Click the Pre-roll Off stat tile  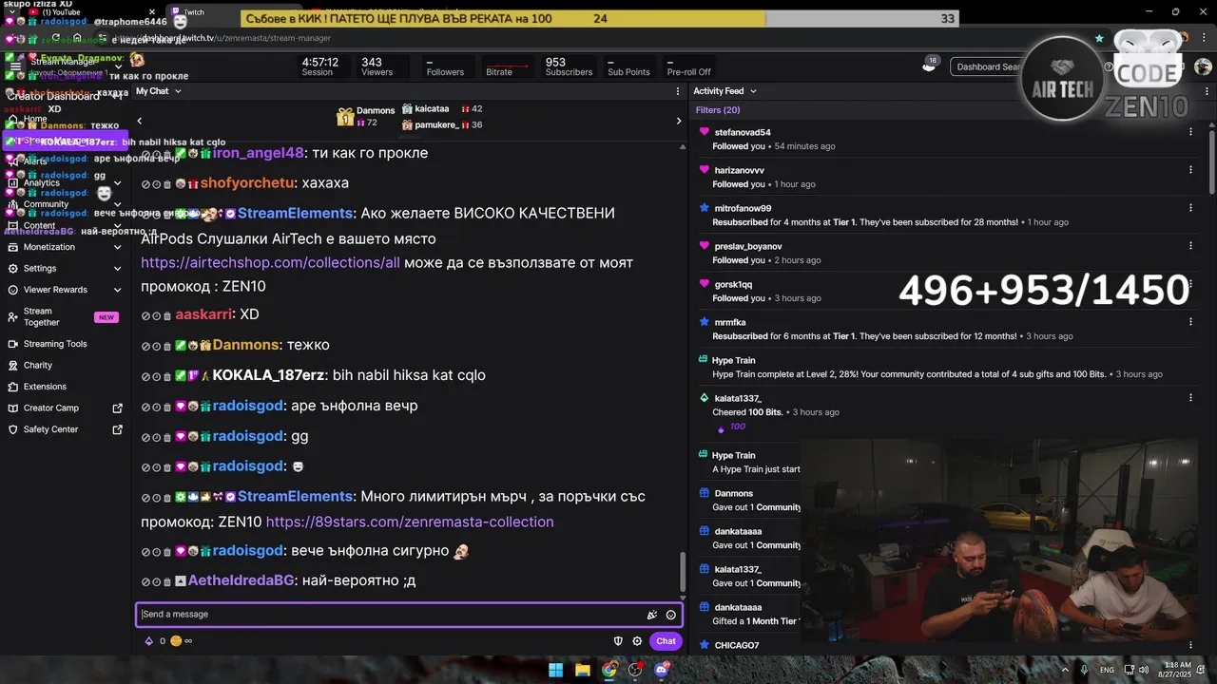point(688,66)
